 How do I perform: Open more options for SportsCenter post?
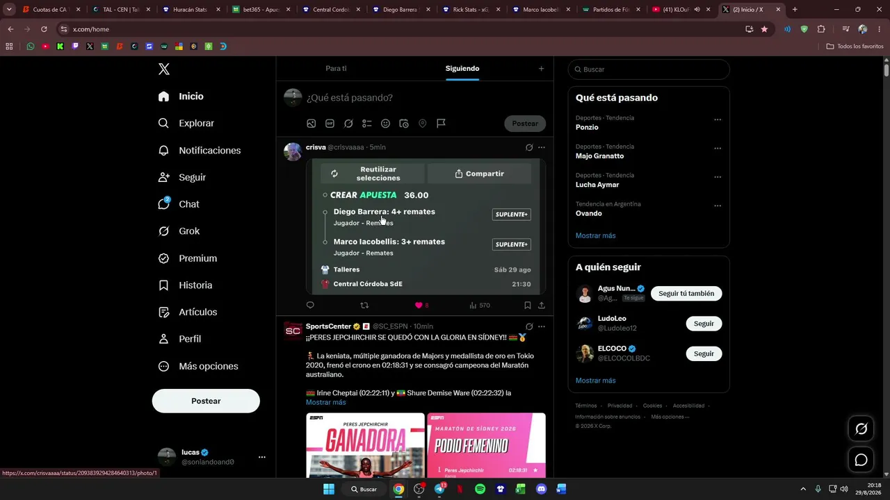542,326
